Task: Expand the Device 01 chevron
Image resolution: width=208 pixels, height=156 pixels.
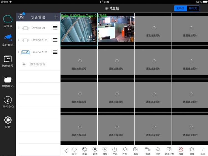Action: click(18, 27)
